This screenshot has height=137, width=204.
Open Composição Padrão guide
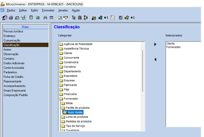(x=25, y=95)
